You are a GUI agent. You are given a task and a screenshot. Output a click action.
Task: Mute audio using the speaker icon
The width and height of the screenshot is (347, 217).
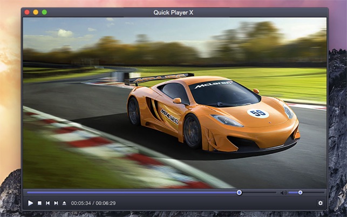(283, 192)
